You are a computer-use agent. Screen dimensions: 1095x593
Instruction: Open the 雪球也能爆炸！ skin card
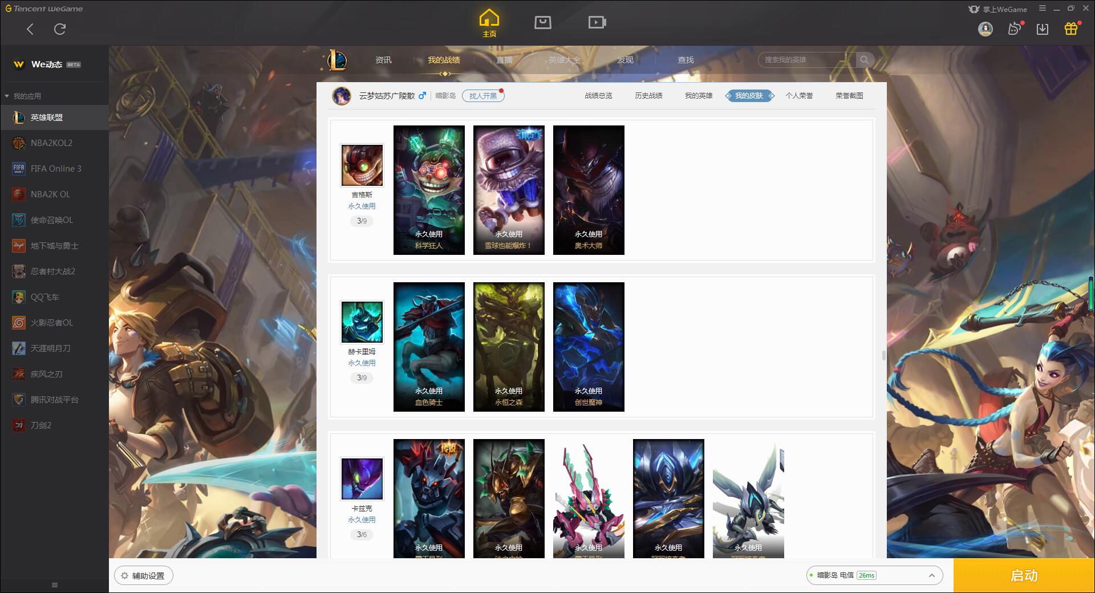click(509, 190)
